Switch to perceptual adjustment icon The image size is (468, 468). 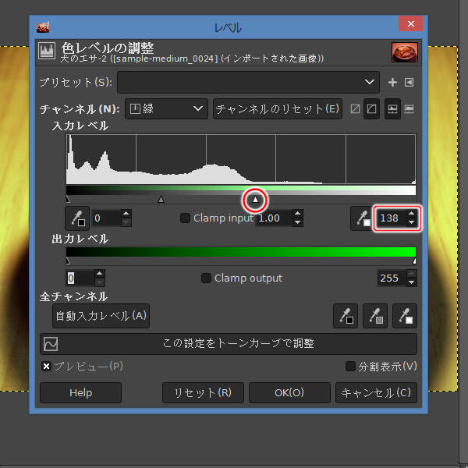(371, 108)
